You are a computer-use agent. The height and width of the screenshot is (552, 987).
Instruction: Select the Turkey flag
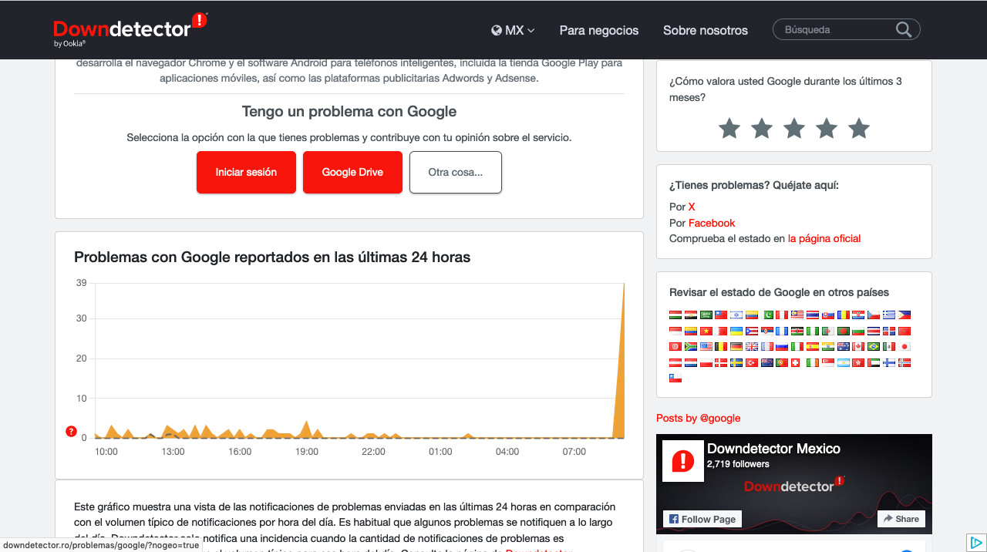pos(752,362)
